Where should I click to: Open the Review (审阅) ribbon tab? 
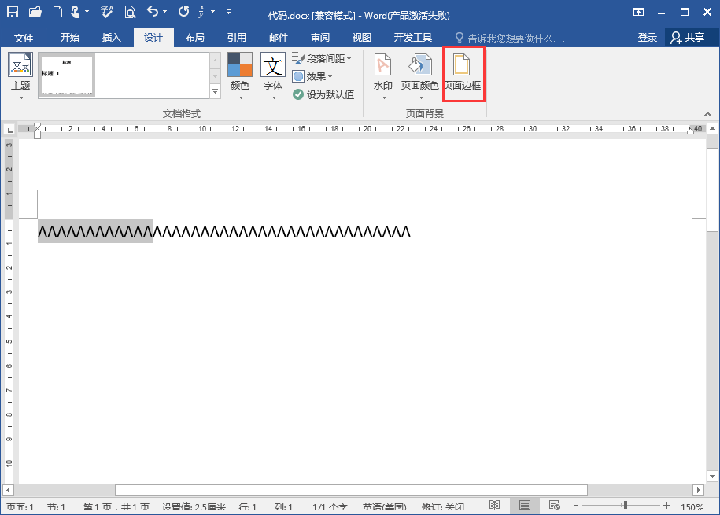[x=320, y=38]
